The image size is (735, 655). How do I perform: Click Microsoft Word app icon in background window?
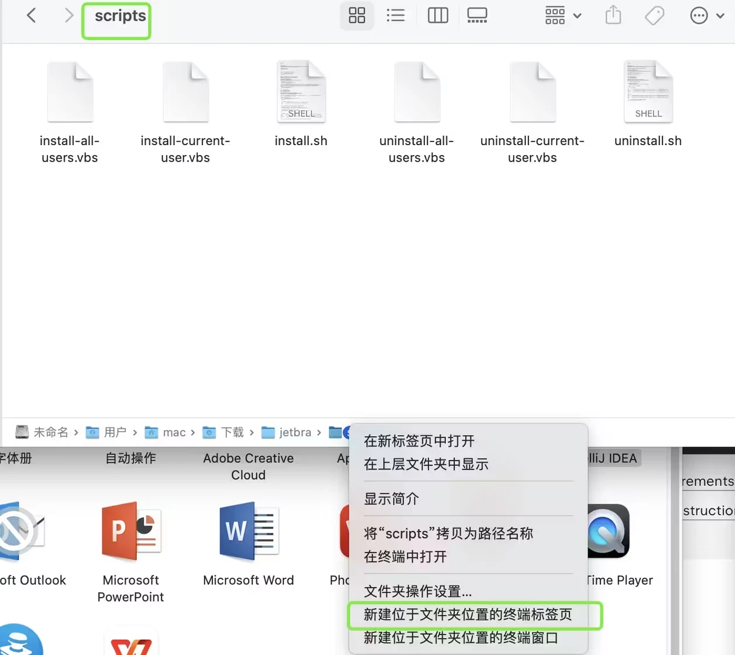(x=249, y=531)
